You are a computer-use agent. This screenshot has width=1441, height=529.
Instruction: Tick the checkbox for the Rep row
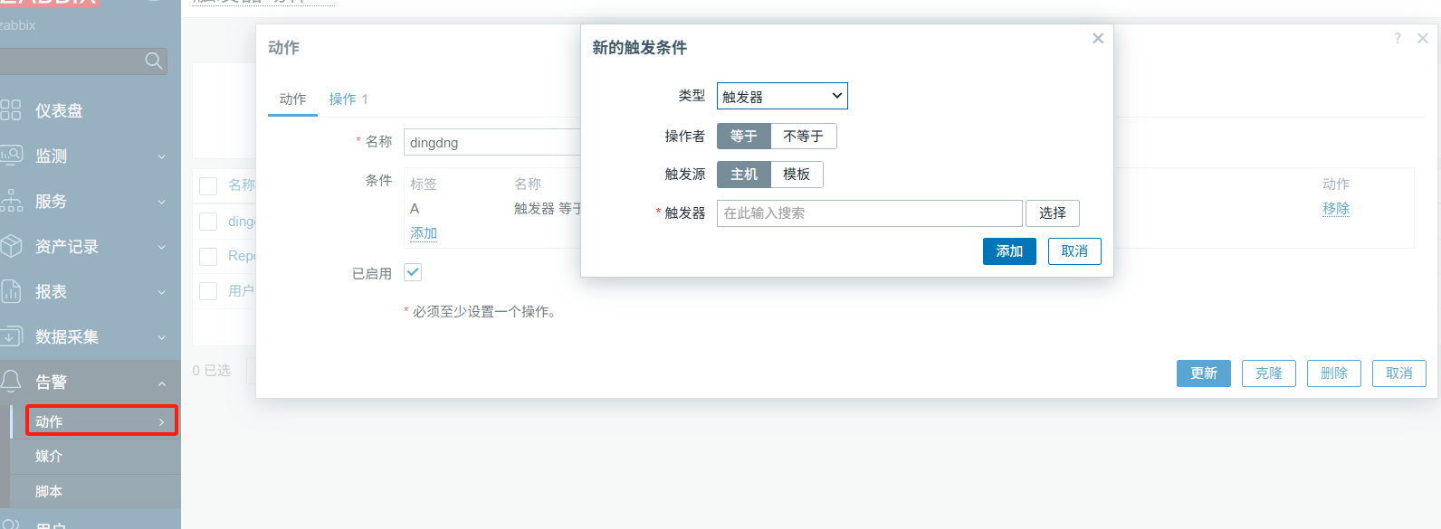point(208,257)
